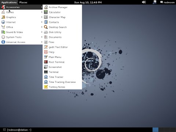Expand the Graphics submenu arrow
Image resolution: width=176 pixels, height=132 pixels.
[x=42, y=17]
